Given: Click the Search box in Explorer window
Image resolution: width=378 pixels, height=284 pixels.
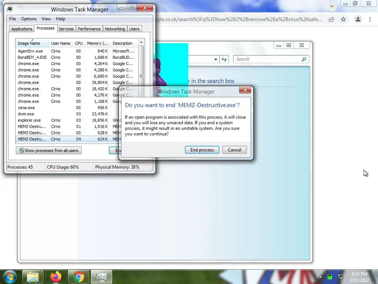Looking at the screenshot, I should (268, 59).
